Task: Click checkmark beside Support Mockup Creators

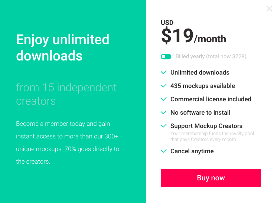Action: (x=163, y=126)
